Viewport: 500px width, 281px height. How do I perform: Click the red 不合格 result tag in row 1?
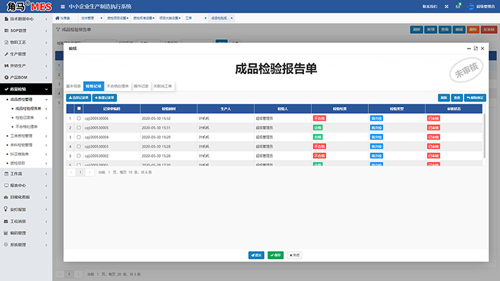pos(320,118)
